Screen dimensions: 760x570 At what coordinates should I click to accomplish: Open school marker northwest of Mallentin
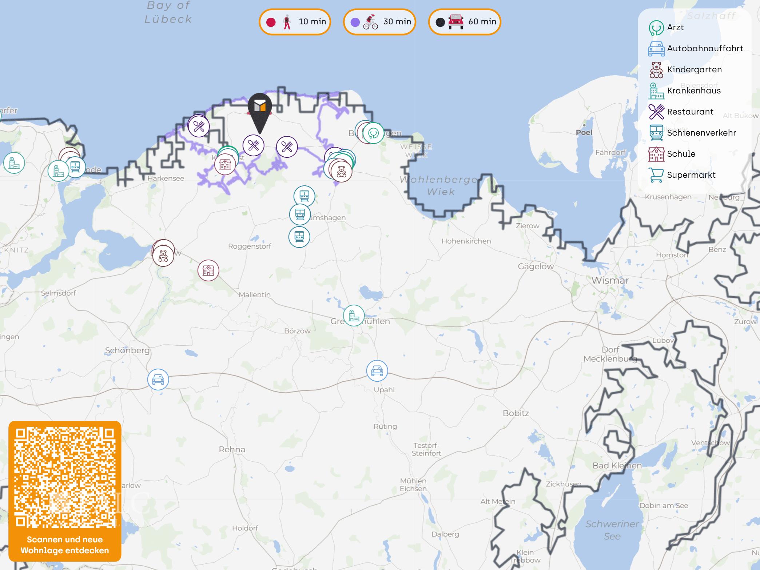(x=208, y=270)
